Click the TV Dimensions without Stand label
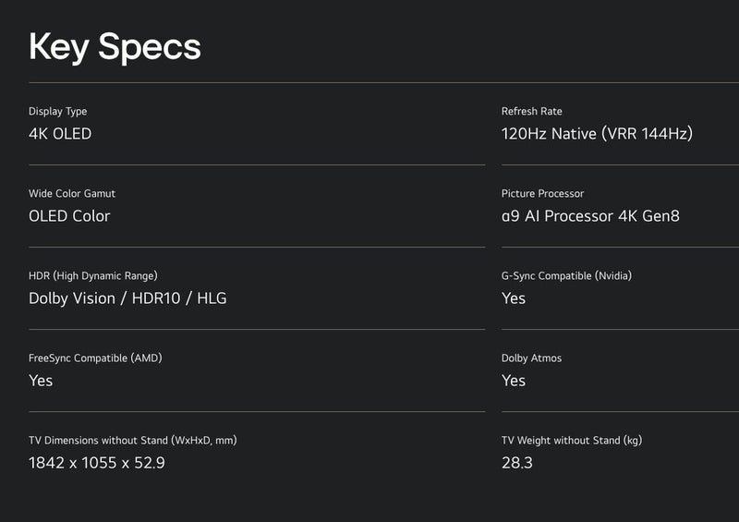Viewport: 739px width, 522px height. click(x=133, y=441)
